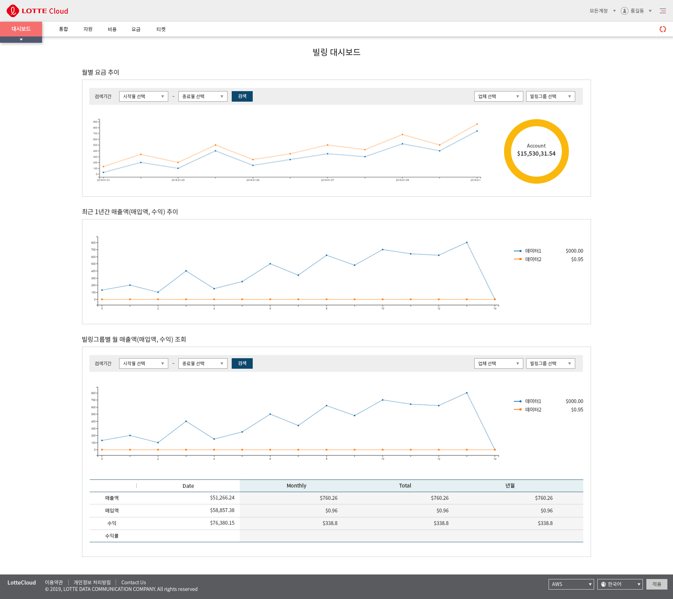Click the 수익률 row label
The image size is (673, 599).
pos(112,536)
